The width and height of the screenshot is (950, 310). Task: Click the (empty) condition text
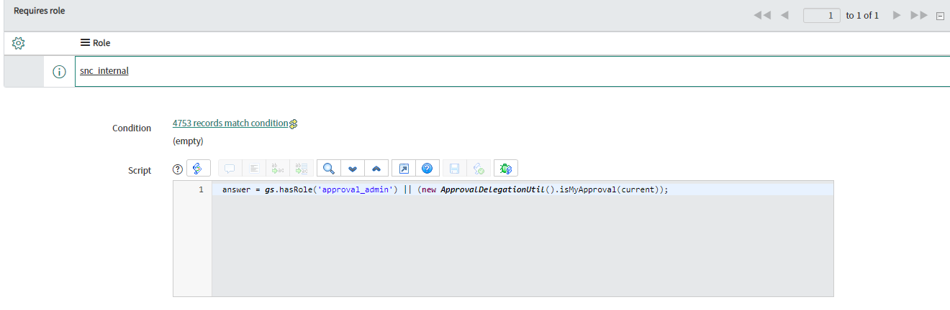click(188, 141)
